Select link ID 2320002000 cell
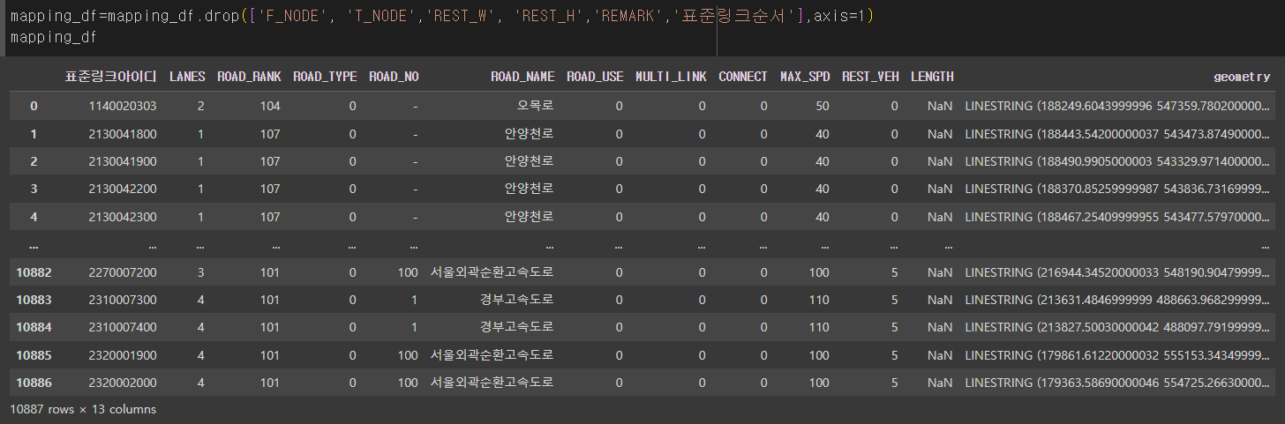Screen dimensions: 1285x424 click(123, 383)
